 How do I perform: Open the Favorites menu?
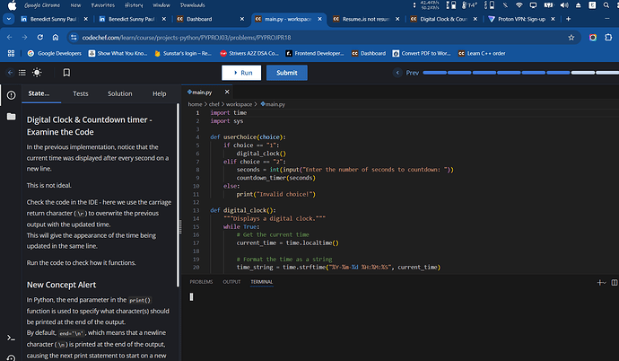[102, 5]
